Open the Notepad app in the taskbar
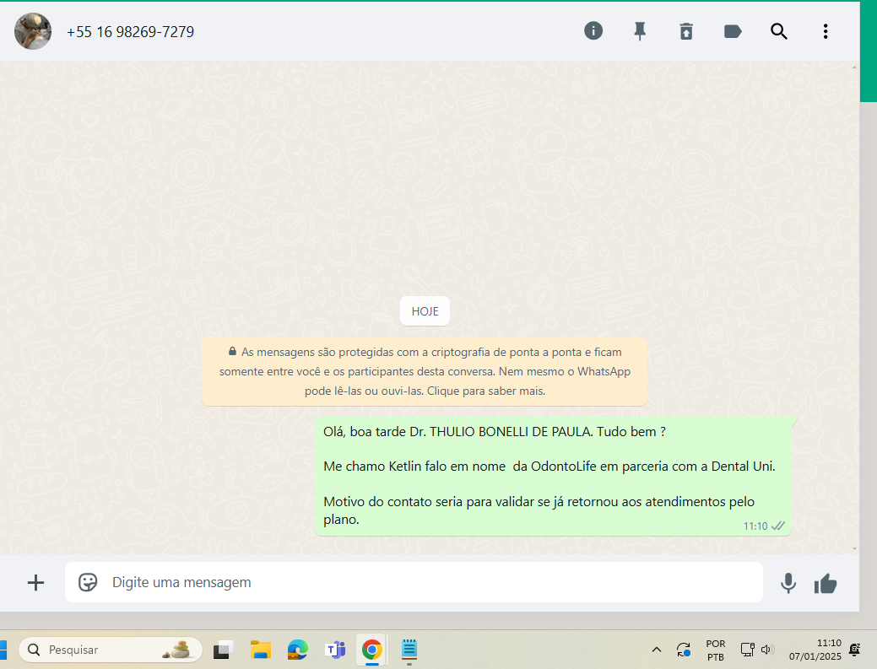This screenshot has width=877, height=669. point(409,650)
